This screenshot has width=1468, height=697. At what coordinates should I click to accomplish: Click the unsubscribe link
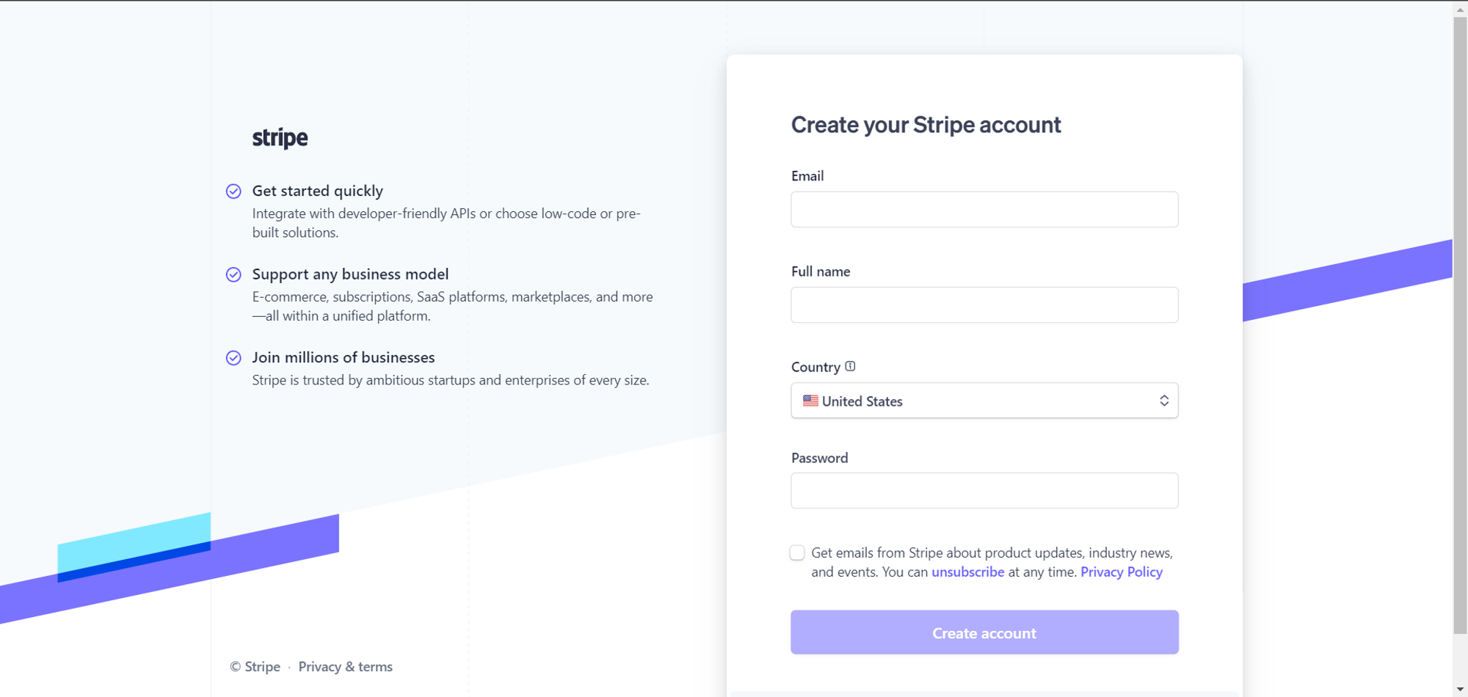(967, 572)
